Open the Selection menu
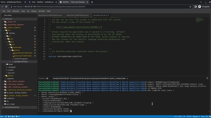 click(16, 11)
